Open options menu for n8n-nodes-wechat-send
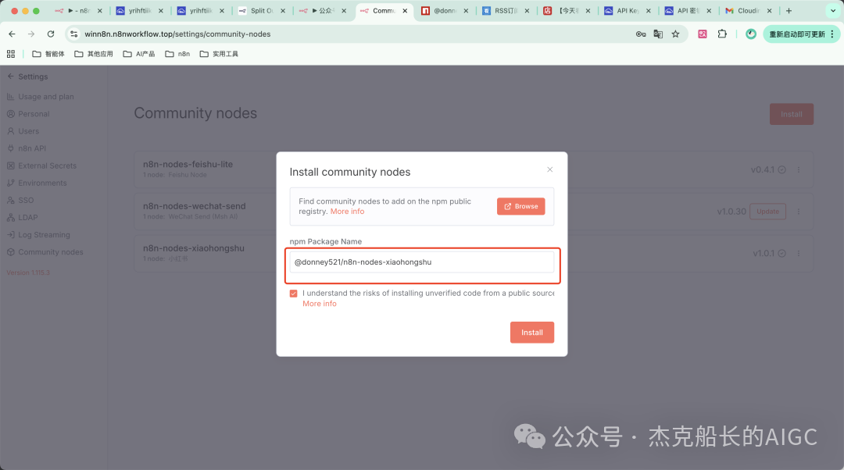 799,212
